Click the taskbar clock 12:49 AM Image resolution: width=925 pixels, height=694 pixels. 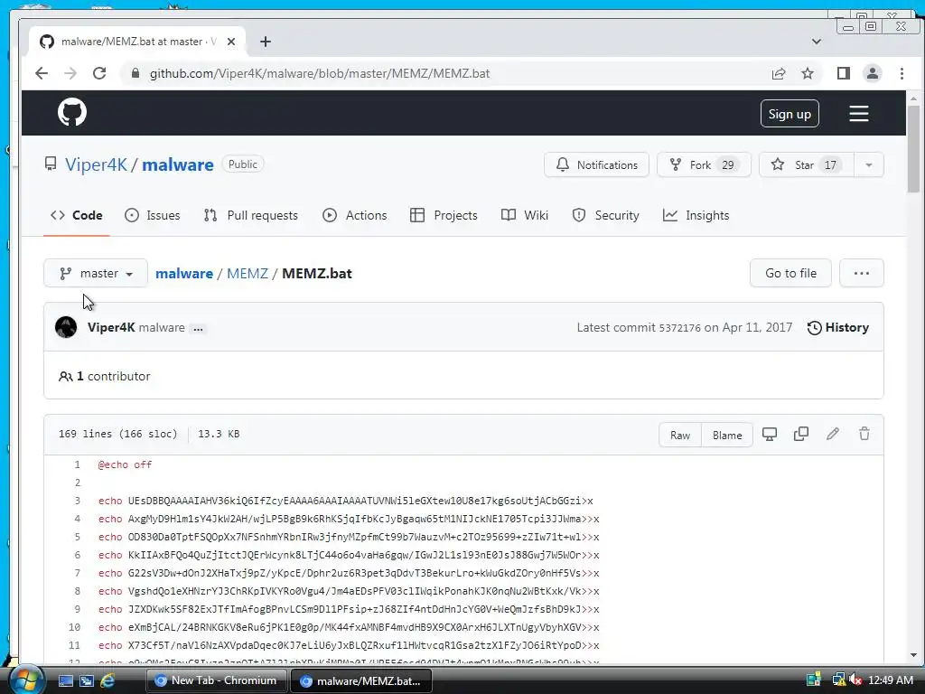[x=891, y=680]
